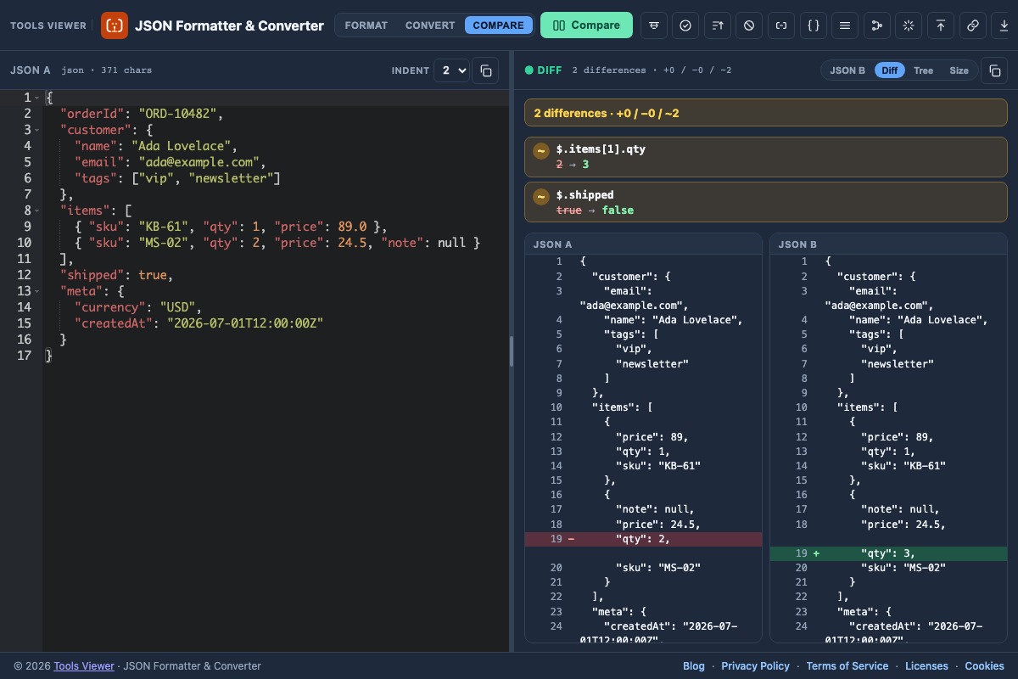Copy JSON A with the copy icon
This screenshot has height=679, width=1018.
486,70
